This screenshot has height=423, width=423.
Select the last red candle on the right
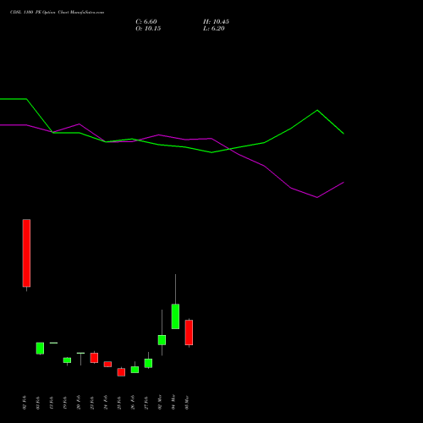point(189,332)
